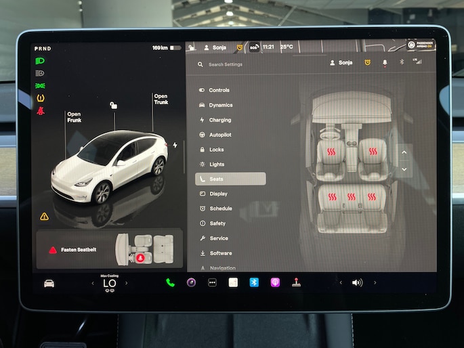Open the Bluetooth app in dock
Image resolution: width=464 pixels, height=348 pixels.
254,282
